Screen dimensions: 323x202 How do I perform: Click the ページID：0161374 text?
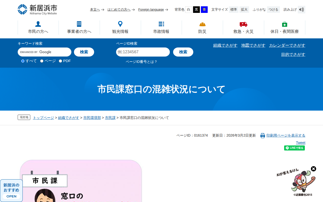coord(192,135)
